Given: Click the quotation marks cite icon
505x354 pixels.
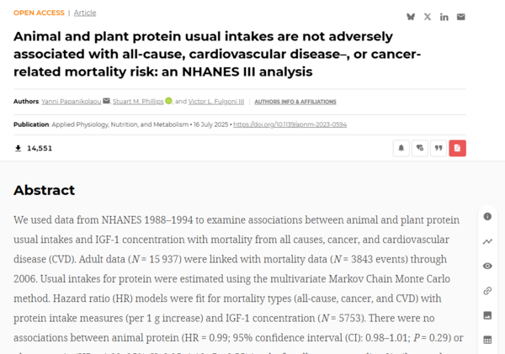Looking at the screenshot, I should pos(439,148).
